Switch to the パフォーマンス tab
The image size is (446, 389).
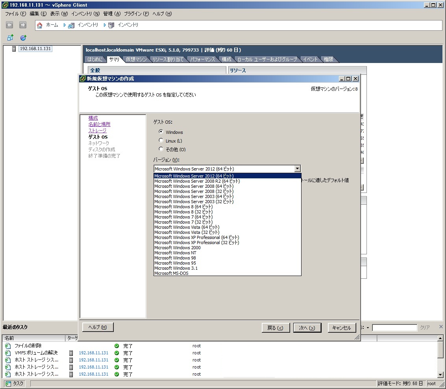[202, 59]
